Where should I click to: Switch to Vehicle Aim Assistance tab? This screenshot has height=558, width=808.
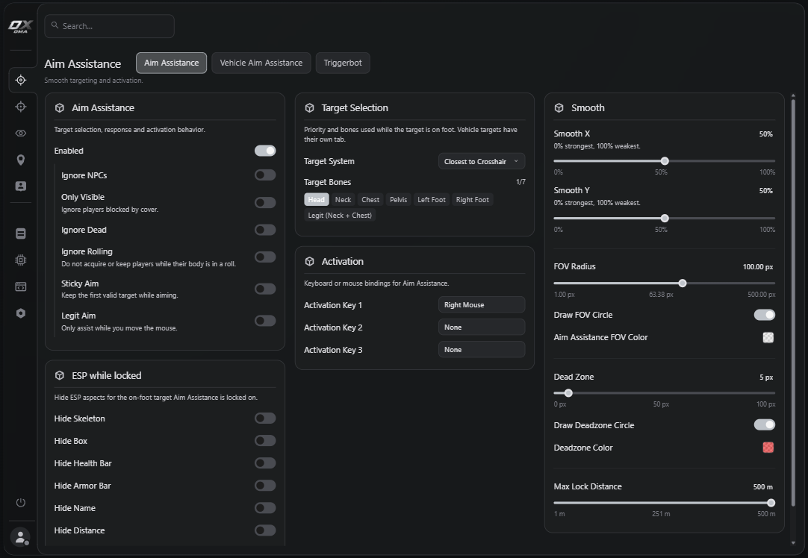[x=261, y=63]
